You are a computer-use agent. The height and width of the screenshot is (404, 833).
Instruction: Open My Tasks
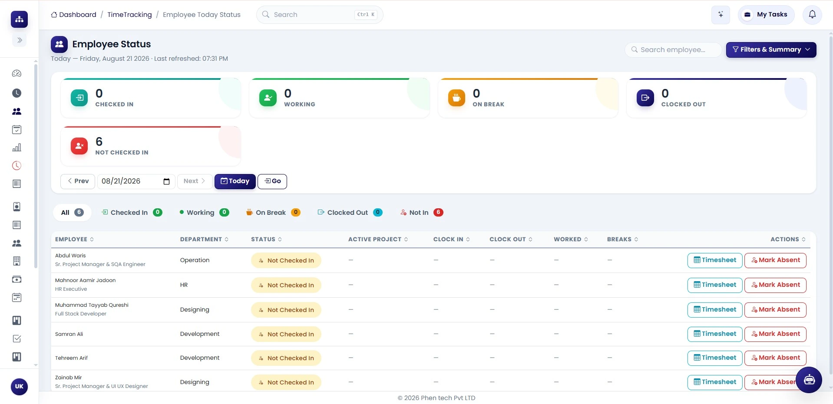click(x=766, y=15)
